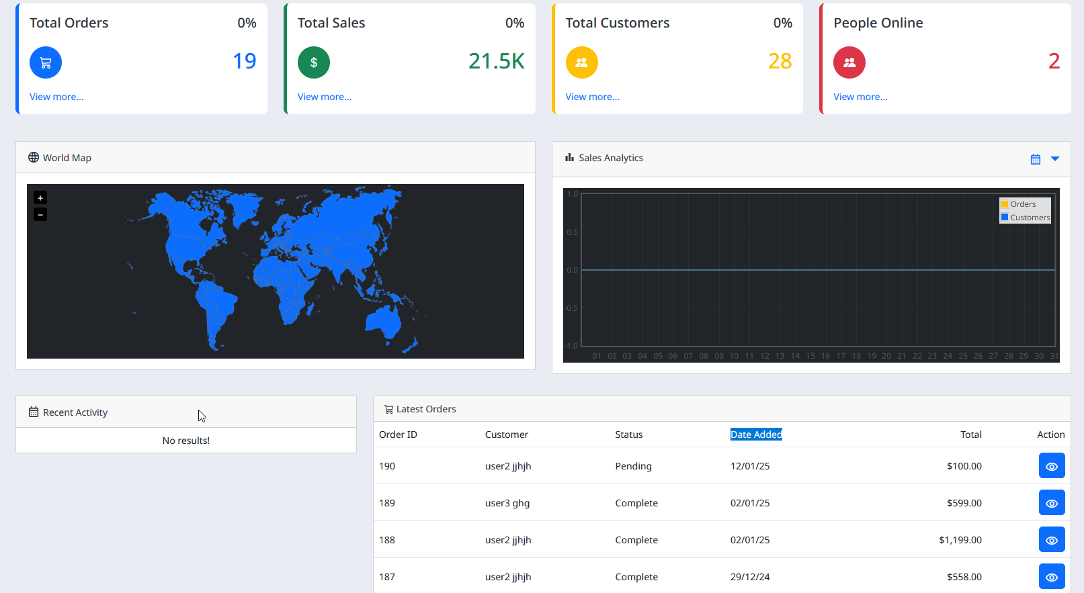This screenshot has height=593, width=1084.
Task: Open View more under People Online
Action: click(x=860, y=97)
